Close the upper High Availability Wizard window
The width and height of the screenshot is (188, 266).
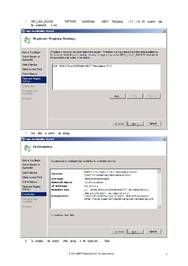[x=164, y=31]
